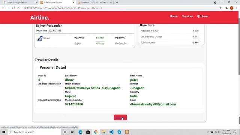Click the ₹ 944 total amount

195,42
